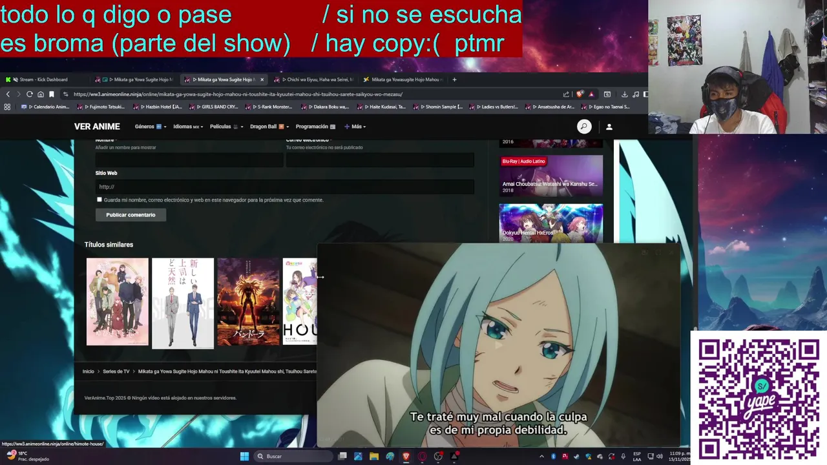Toggle the save name and email checkbox
This screenshot has height=465, width=827.
pos(99,200)
